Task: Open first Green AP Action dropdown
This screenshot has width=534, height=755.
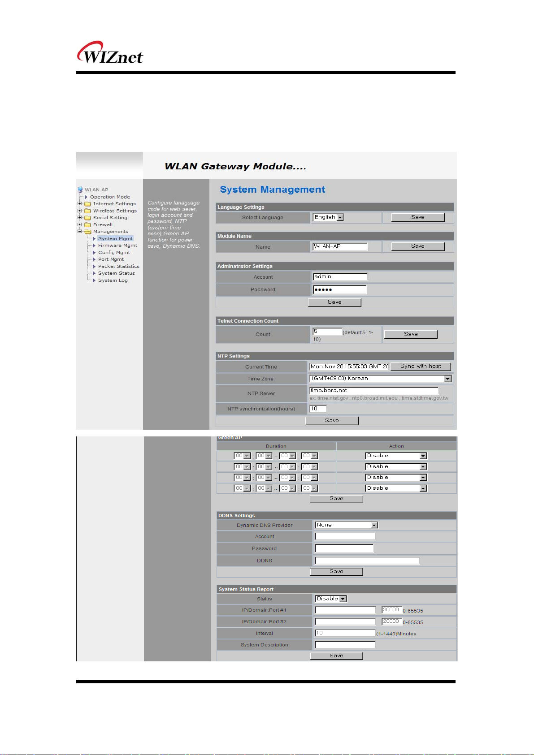Action: 396,456
